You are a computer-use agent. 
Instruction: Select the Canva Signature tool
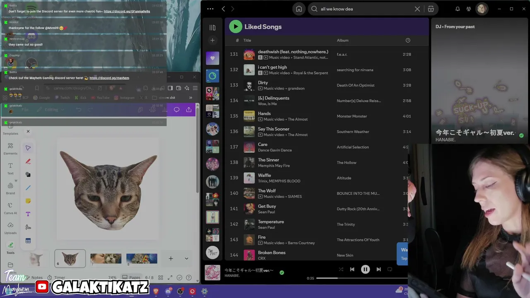tap(28, 227)
